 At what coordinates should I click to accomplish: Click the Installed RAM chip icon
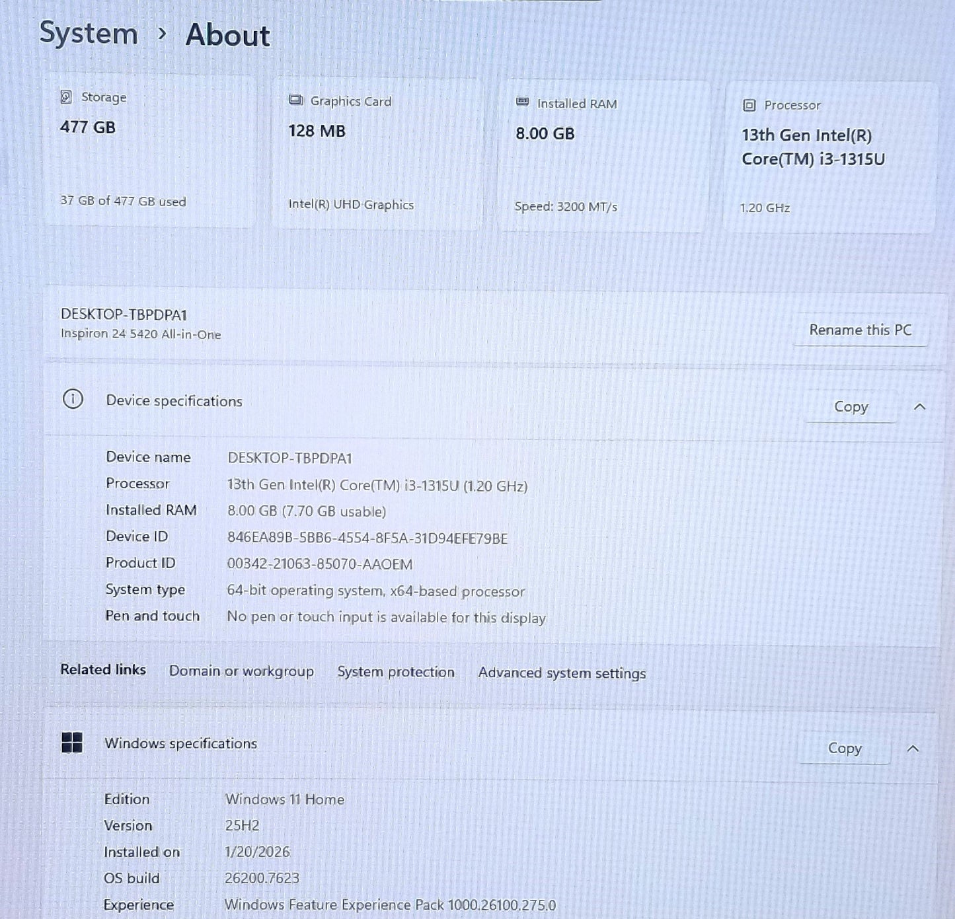[522, 102]
